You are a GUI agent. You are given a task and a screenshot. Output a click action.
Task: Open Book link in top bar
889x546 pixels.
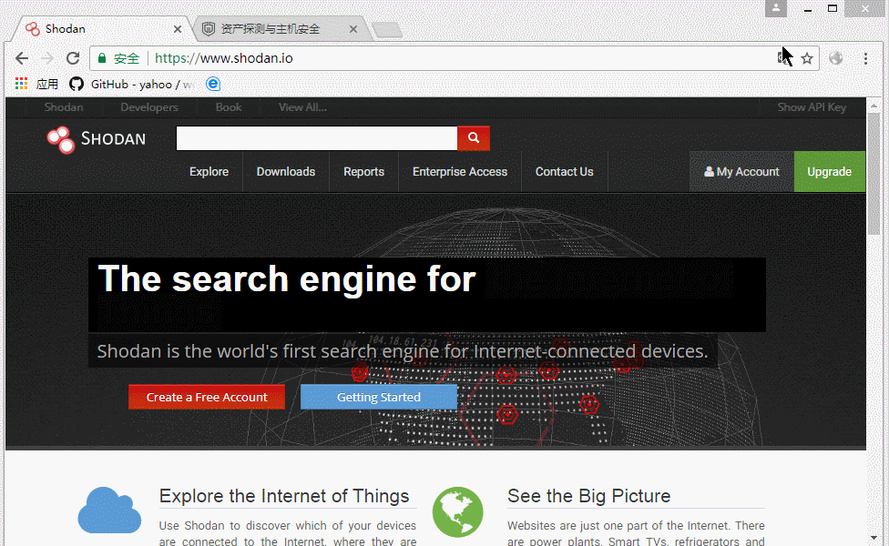point(229,107)
